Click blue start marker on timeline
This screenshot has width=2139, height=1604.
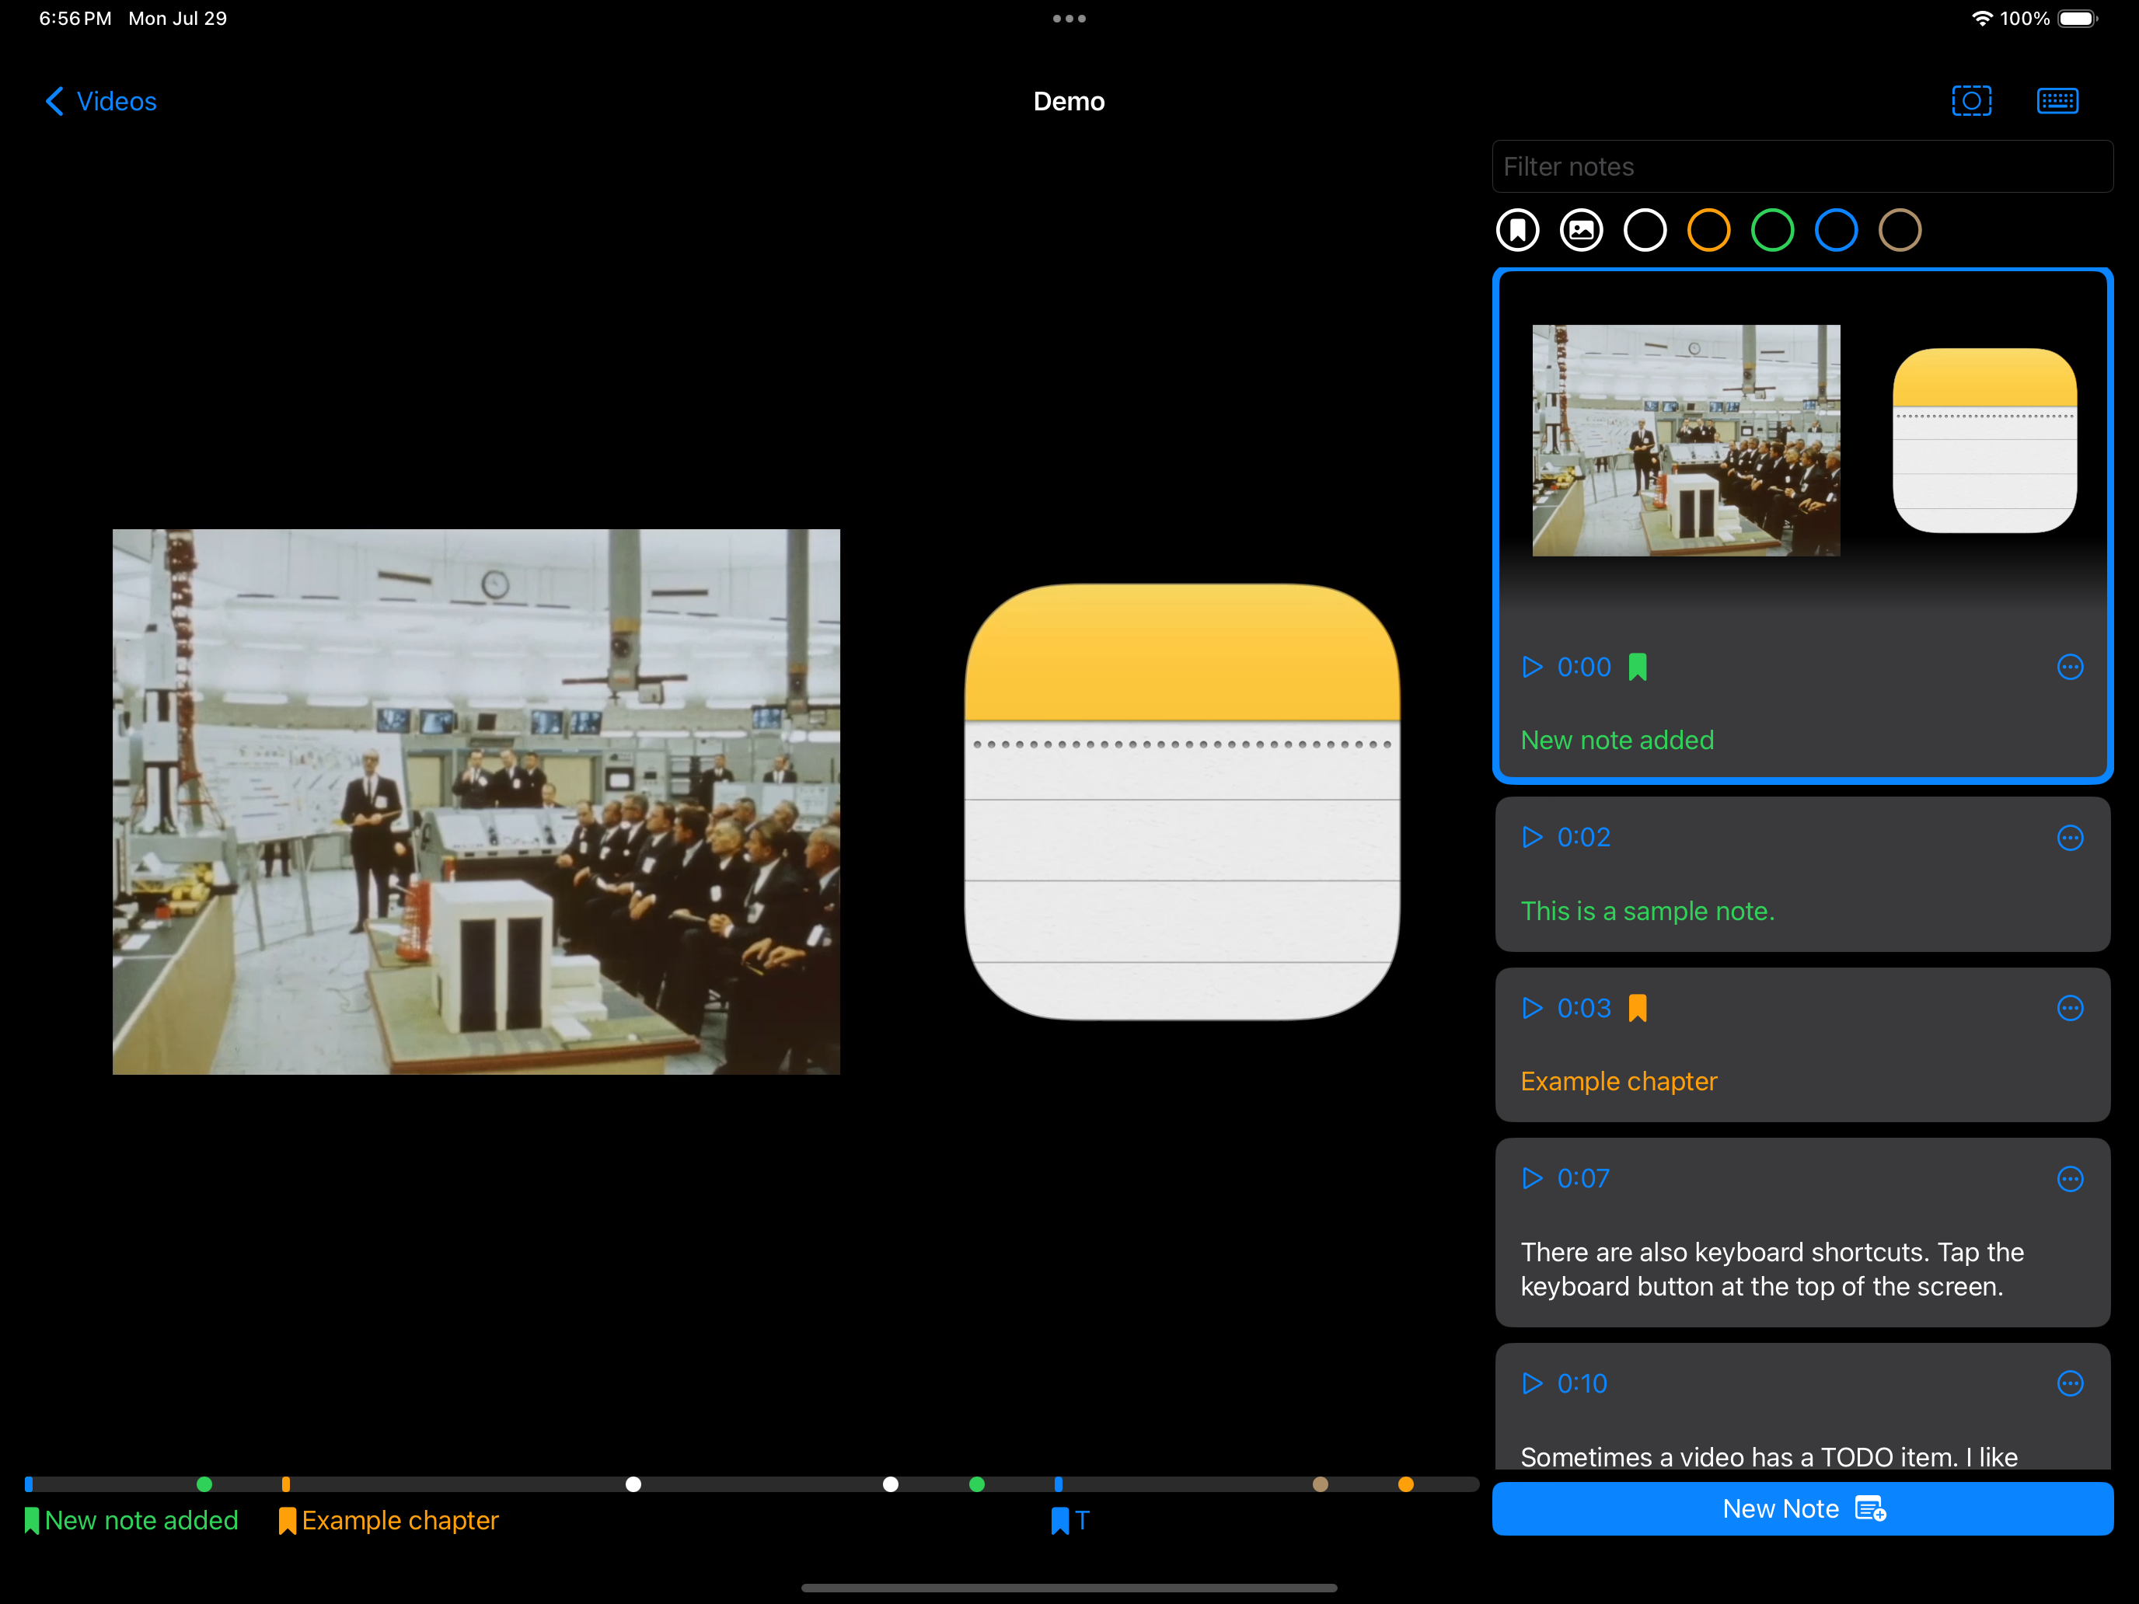tap(29, 1484)
